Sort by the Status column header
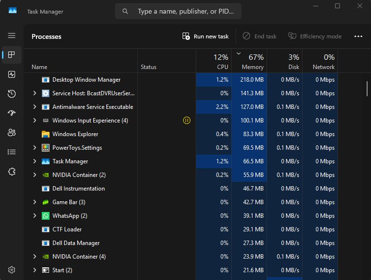 tap(167, 61)
